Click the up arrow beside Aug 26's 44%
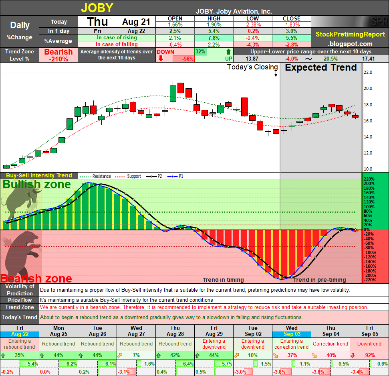Image resolution: width=389 pixels, height=376 pixels. click(x=81, y=356)
